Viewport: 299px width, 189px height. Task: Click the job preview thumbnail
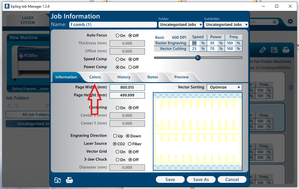198,131
